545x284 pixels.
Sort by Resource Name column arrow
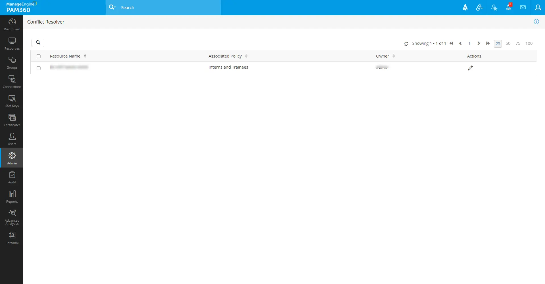tap(85, 56)
